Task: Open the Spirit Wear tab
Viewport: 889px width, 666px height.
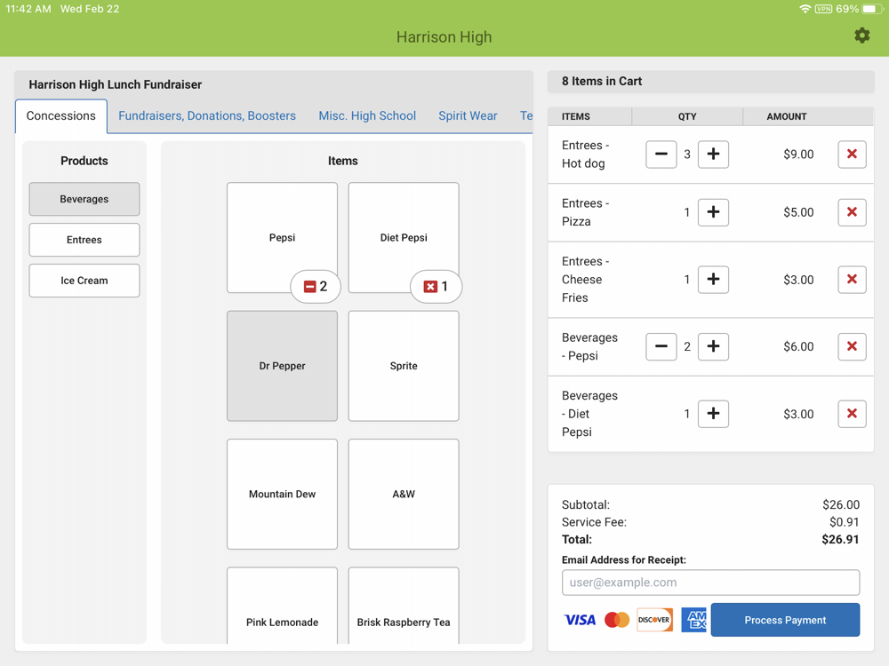Action: (x=468, y=116)
